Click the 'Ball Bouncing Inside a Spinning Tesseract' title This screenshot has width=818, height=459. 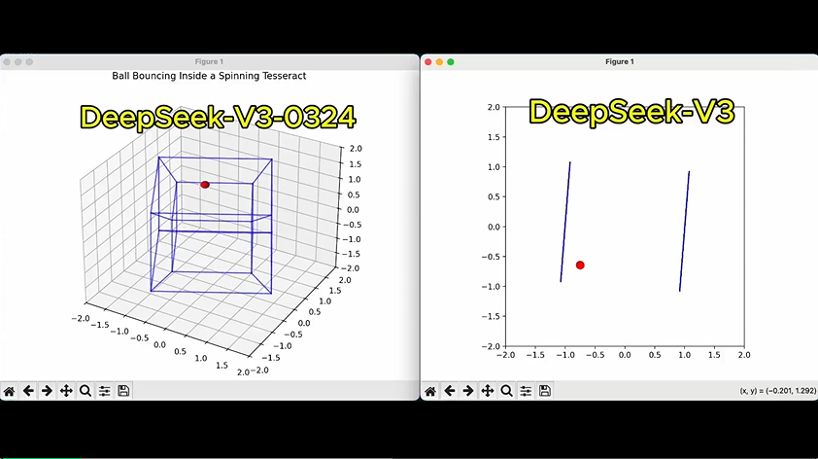pos(209,76)
